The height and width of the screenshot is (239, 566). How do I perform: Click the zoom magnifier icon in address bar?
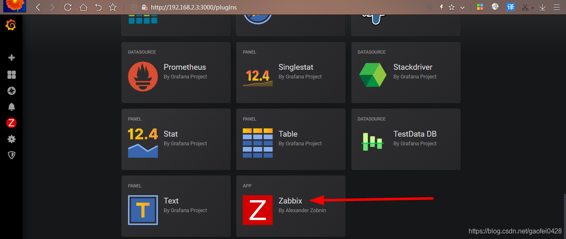click(x=430, y=7)
